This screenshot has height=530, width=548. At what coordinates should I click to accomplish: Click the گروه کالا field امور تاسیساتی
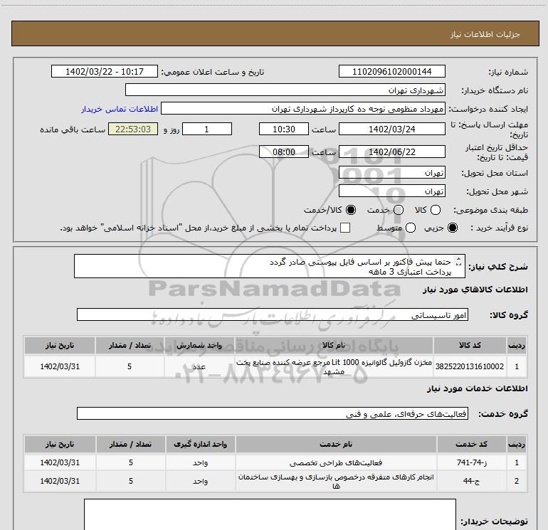(273, 314)
